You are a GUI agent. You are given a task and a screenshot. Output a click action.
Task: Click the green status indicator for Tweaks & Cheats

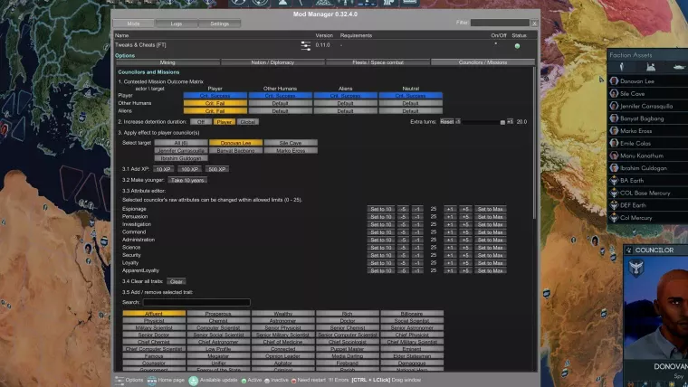[x=518, y=45]
